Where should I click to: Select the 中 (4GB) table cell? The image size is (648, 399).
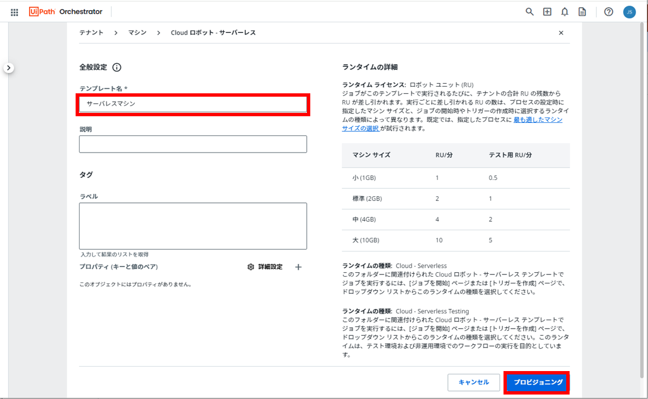[364, 219]
